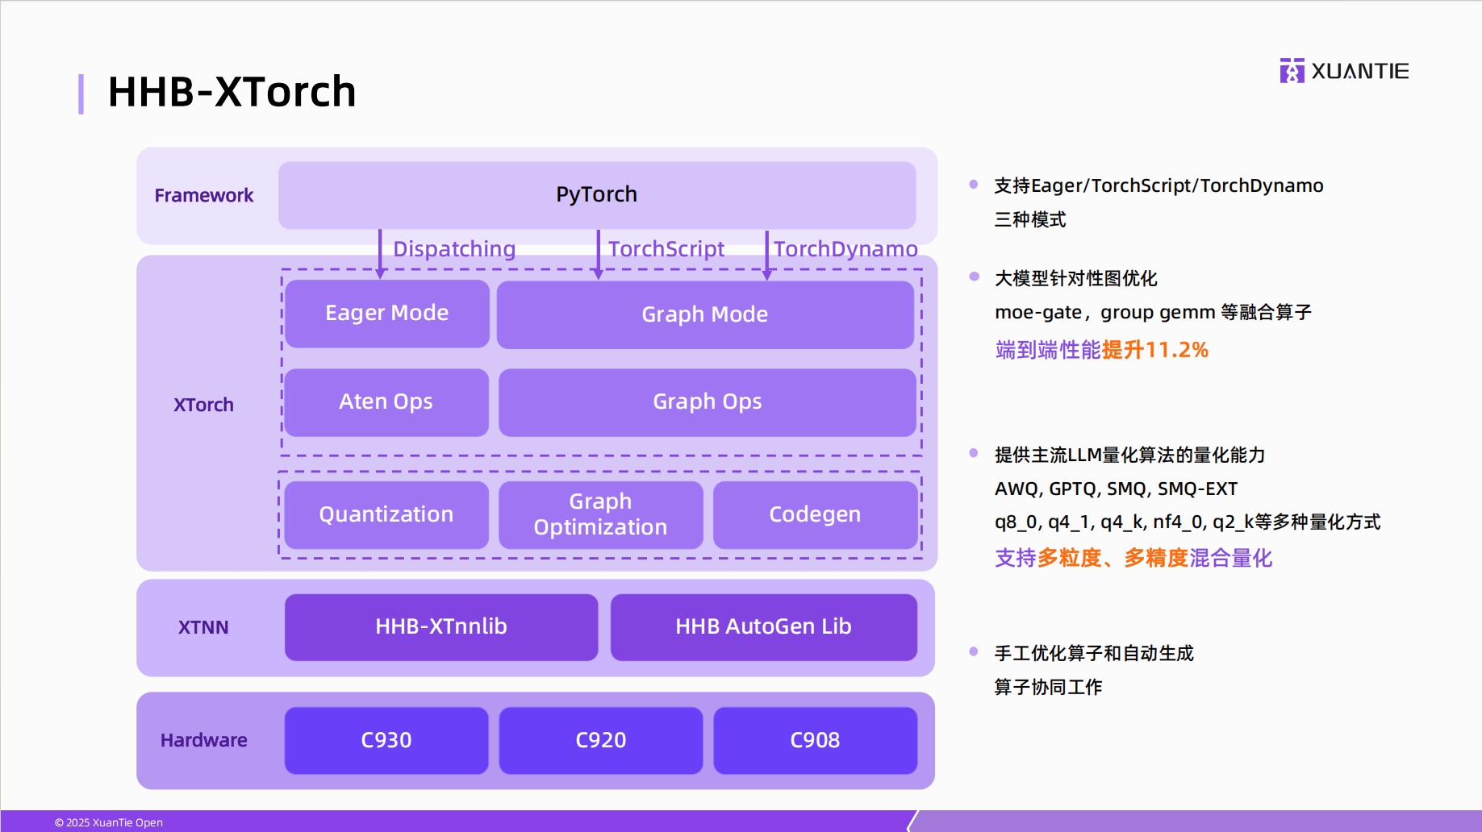Click the XUANTIE brand name text
The width and height of the screenshot is (1482, 832).
(1360, 71)
